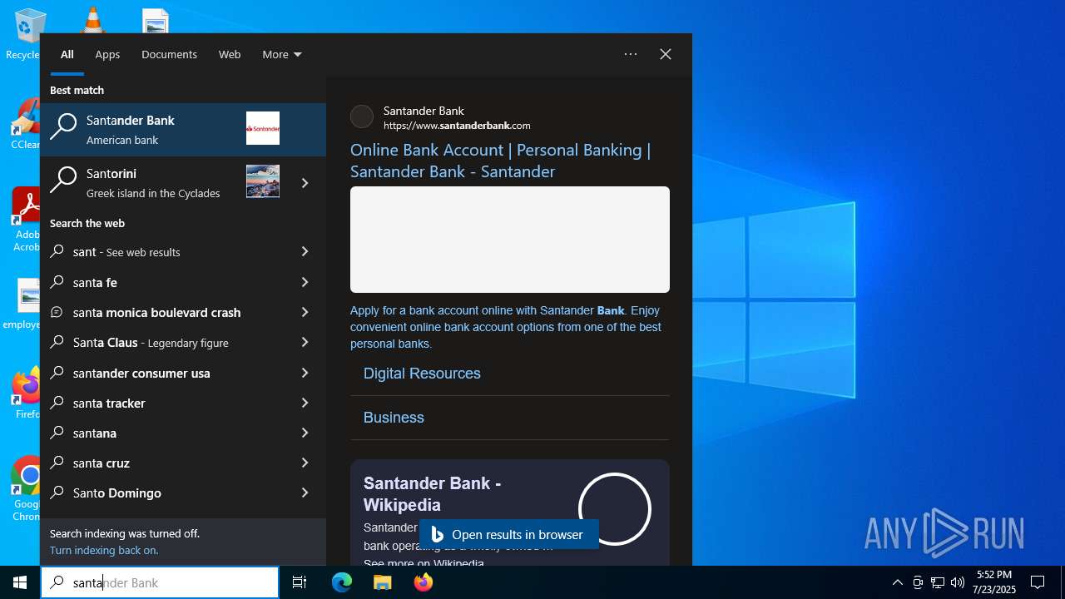1065x599 pixels.
Task: Open Google Chrome desktop shortcut
Action: 27,489
